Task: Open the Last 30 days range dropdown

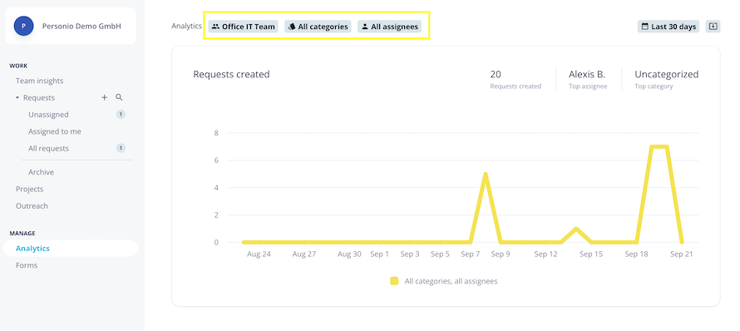Action: pos(668,27)
